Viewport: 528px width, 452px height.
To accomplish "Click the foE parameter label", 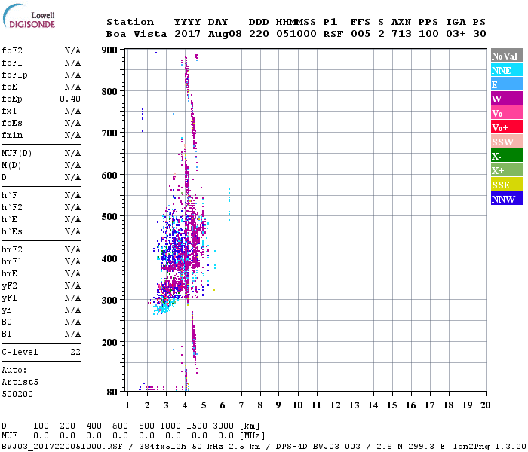I will point(9,87).
